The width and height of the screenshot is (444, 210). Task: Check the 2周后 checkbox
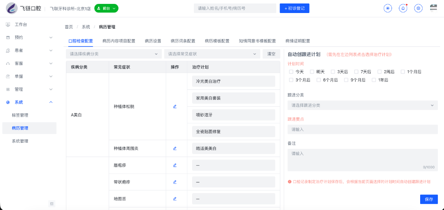pos(379,72)
